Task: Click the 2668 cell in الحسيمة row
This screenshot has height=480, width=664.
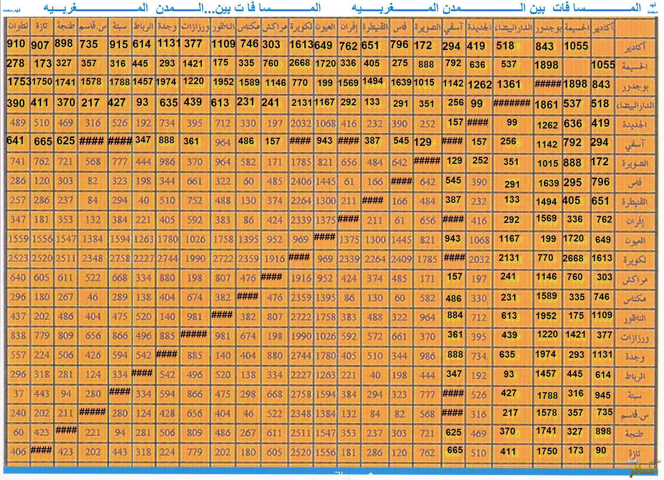Action: pos(299,63)
